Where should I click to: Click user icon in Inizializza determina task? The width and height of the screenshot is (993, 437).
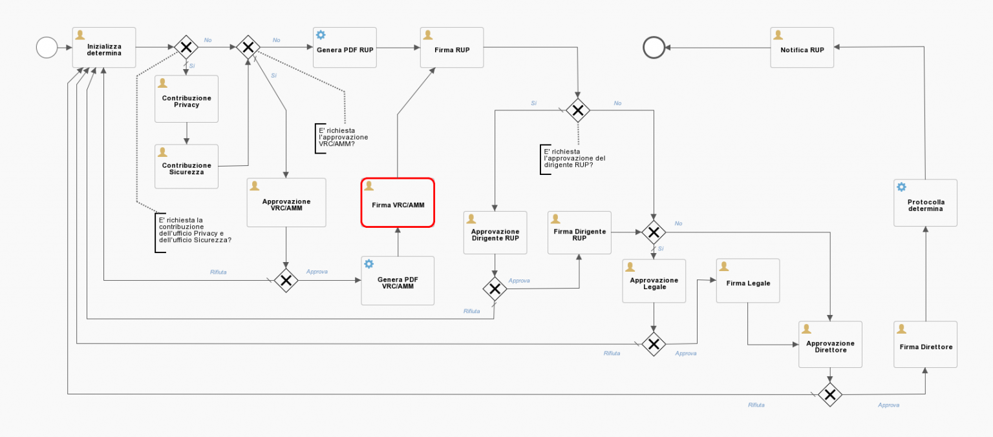coord(80,34)
